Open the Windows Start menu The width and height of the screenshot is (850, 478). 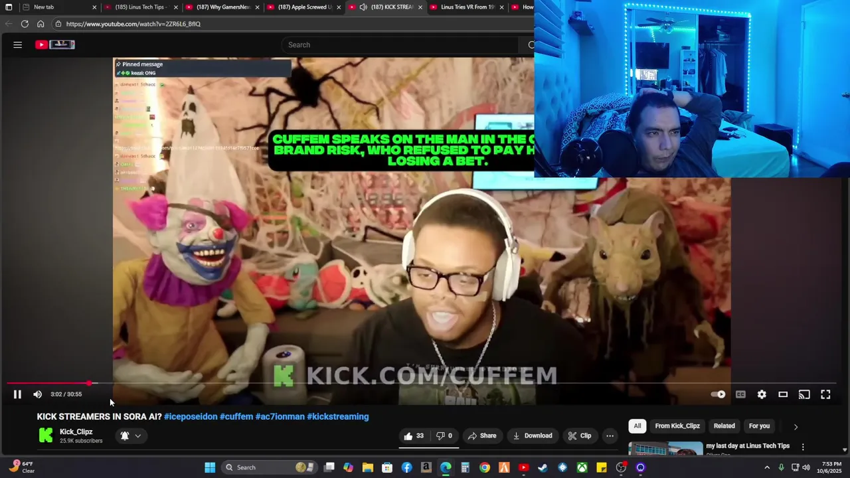click(210, 467)
